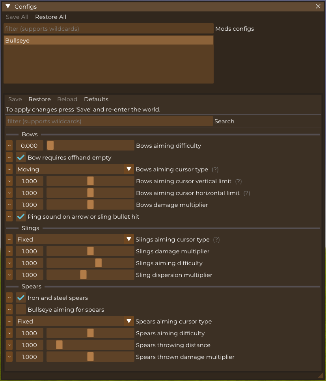Click the reset tilde beside Bows aiming difficulty
Viewport: 326px width, 381px height.
click(x=9, y=146)
